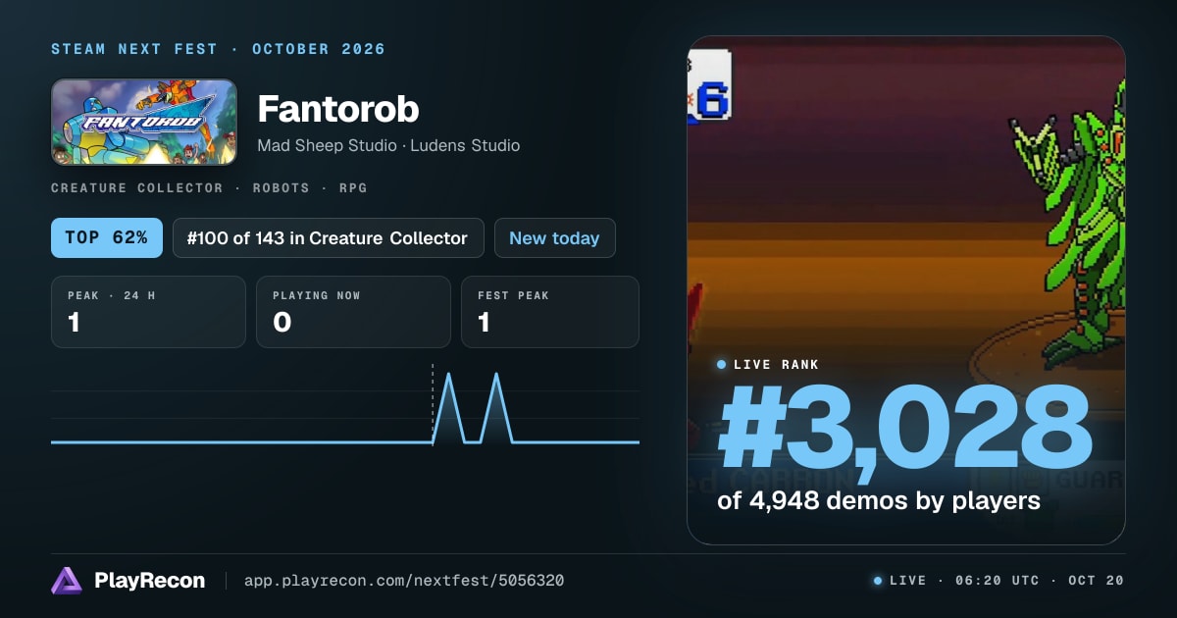1177x618 pixels.
Task: Click the CREATURE COLLECTOR tag
Action: 137,187
